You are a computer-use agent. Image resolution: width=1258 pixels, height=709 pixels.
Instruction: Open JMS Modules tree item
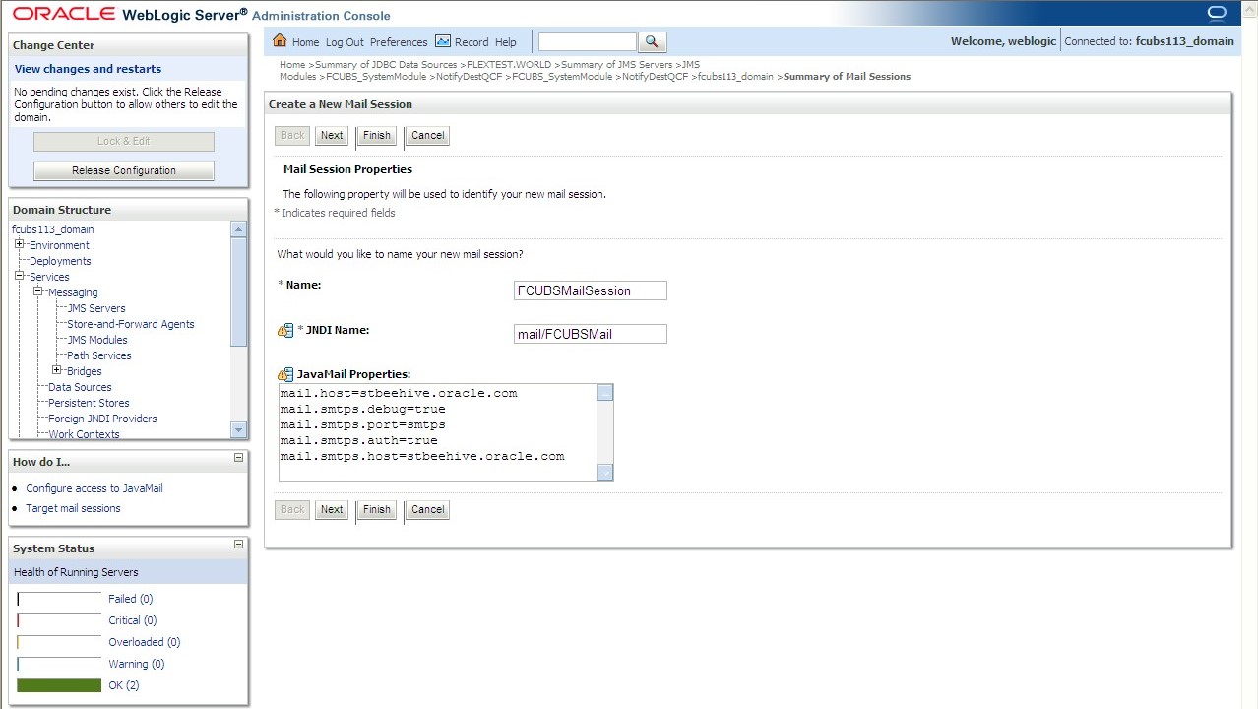pyautogui.click(x=97, y=340)
